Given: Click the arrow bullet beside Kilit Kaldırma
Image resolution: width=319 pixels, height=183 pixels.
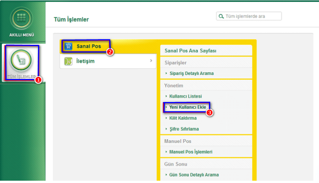Looking at the screenshot, I should click(x=166, y=118).
